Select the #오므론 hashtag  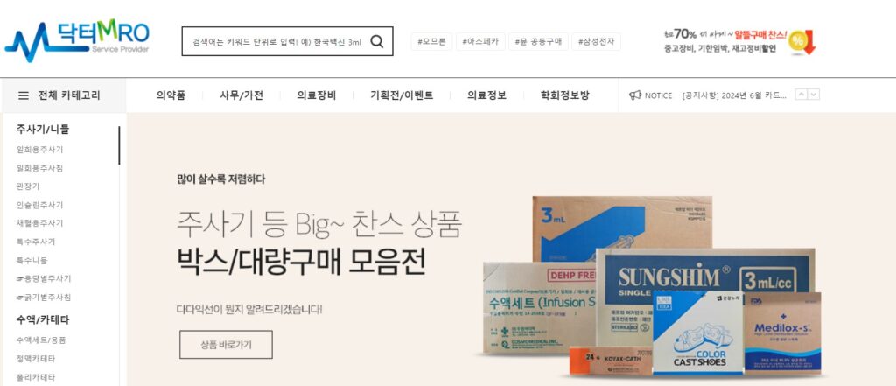(431, 42)
